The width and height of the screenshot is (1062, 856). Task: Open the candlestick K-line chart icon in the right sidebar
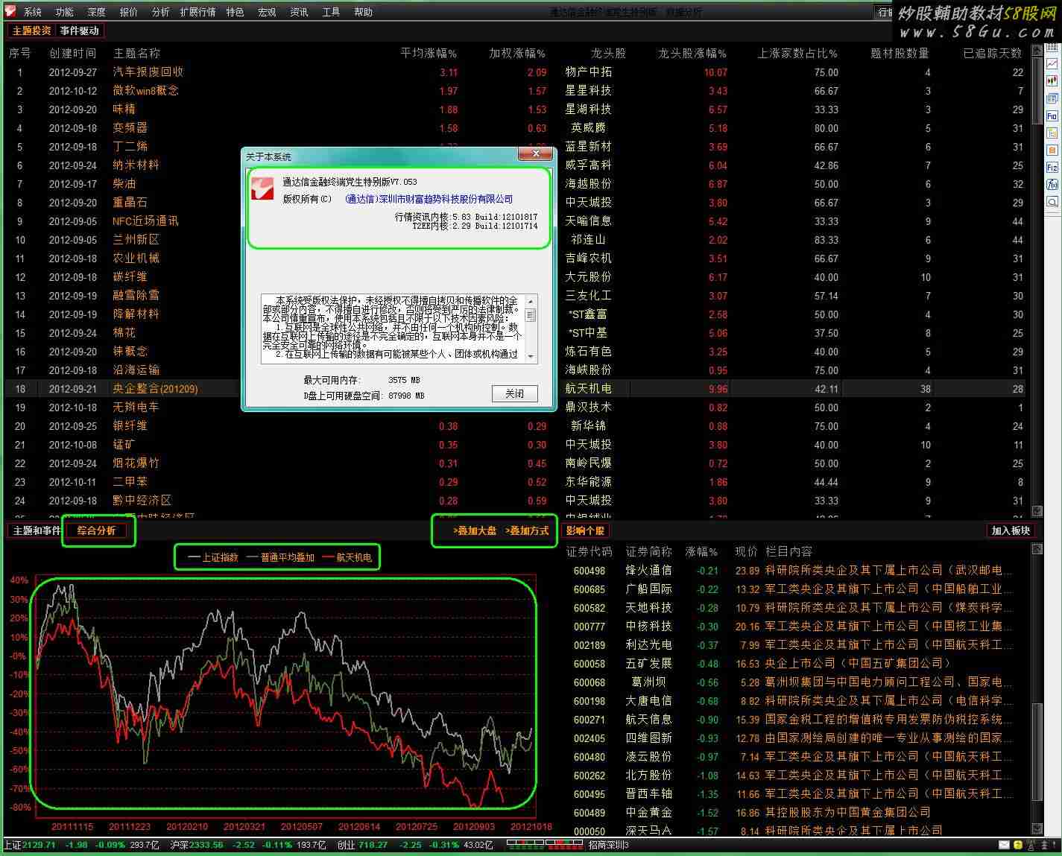pos(1052,80)
